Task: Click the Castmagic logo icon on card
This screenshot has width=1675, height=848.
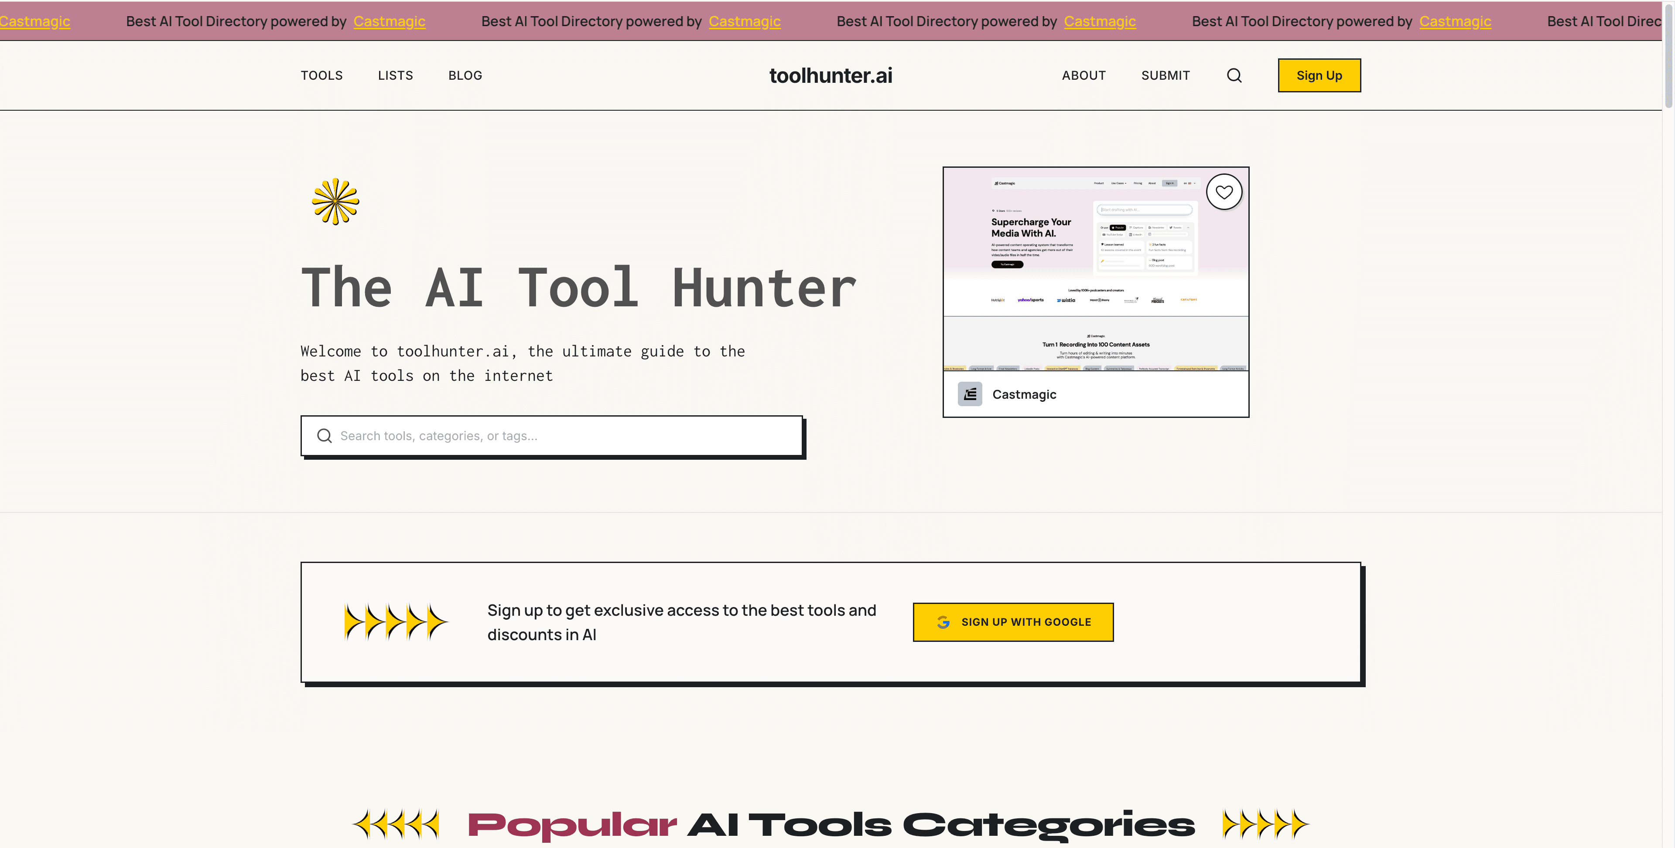Action: pos(970,394)
